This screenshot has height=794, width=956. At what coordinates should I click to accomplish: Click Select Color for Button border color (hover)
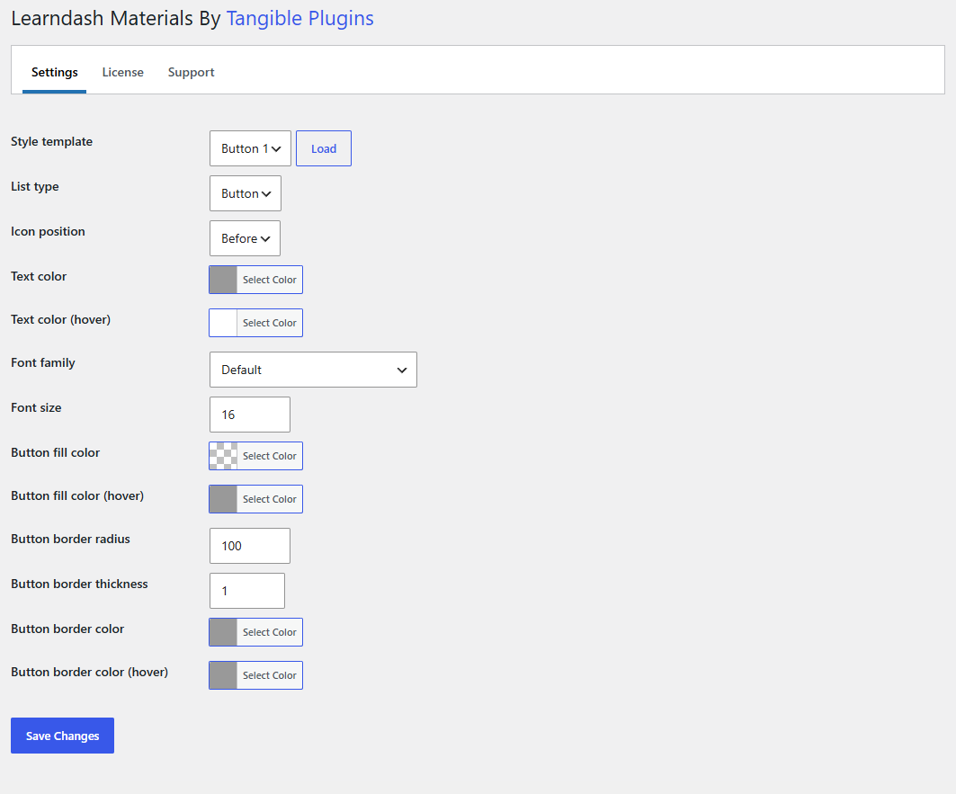270,675
